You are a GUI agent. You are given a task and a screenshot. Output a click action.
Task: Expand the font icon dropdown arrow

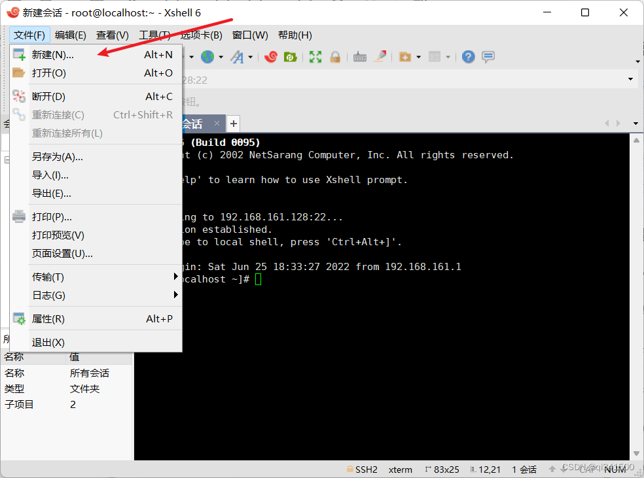(x=250, y=57)
